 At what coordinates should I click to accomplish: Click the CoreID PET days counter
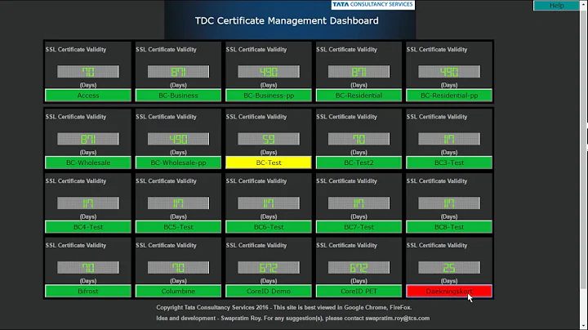(x=359, y=267)
